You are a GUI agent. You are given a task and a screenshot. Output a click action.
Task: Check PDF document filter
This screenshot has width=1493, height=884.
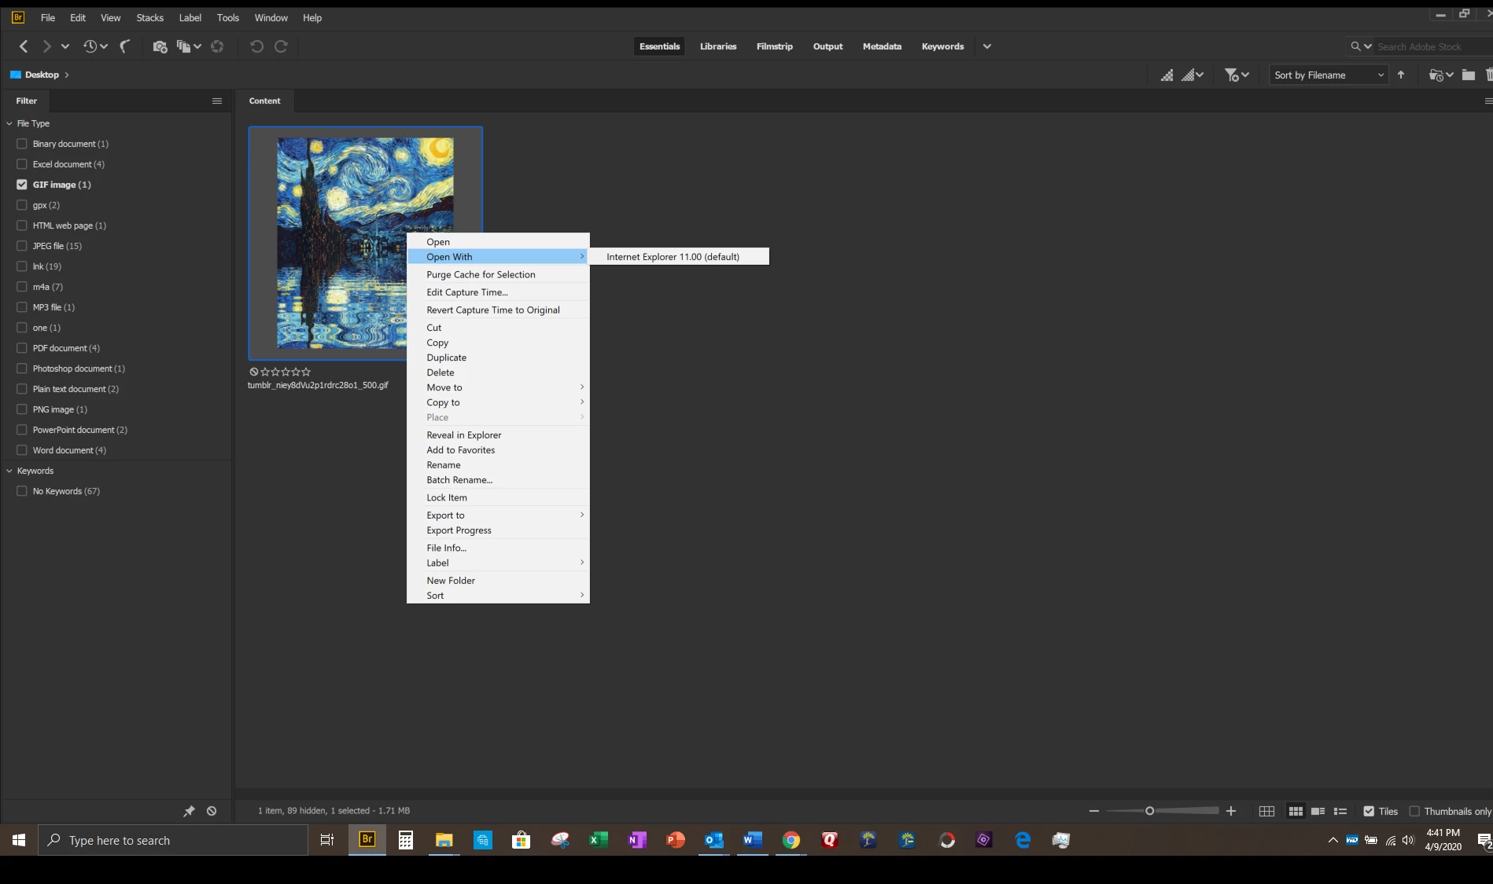coord(22,348)
